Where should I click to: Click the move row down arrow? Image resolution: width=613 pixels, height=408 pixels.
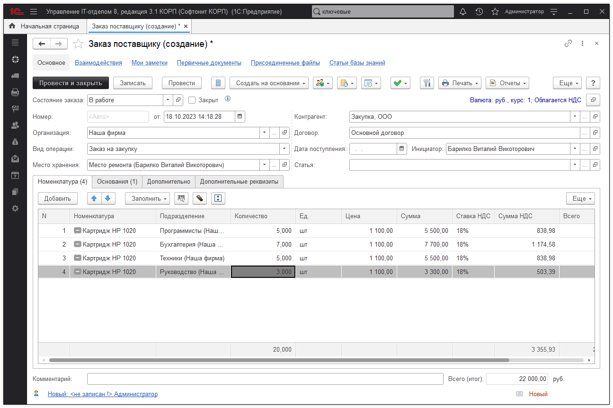click(x=108, y=198)
